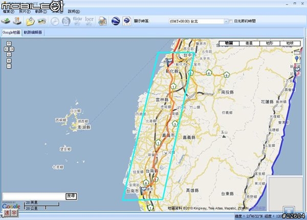
Task: Click the 七美鄉 island label
Action: point(58,167)
